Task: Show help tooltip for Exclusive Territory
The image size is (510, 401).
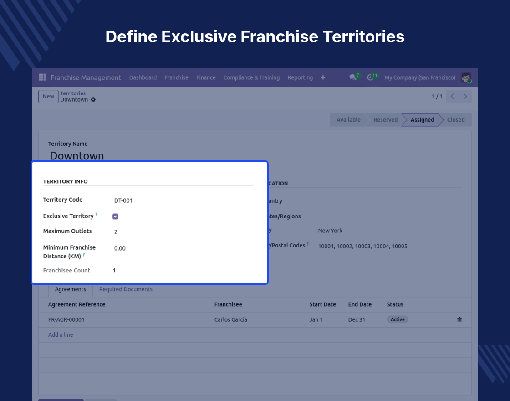Action: (x=96, y=214)
